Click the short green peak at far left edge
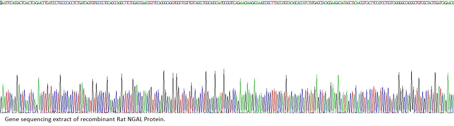The height and width of the screenshot is (126, 454). (x=3, y=98)
